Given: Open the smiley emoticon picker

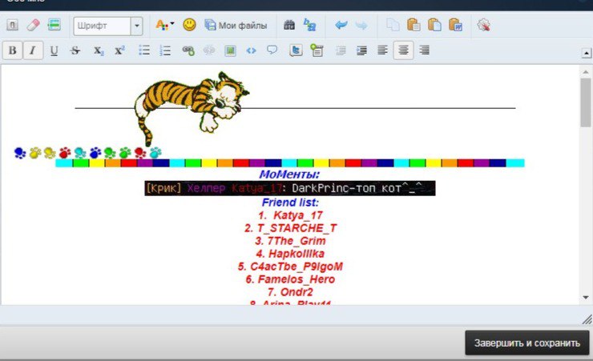Looking at the screenshot, I should 189,25.
